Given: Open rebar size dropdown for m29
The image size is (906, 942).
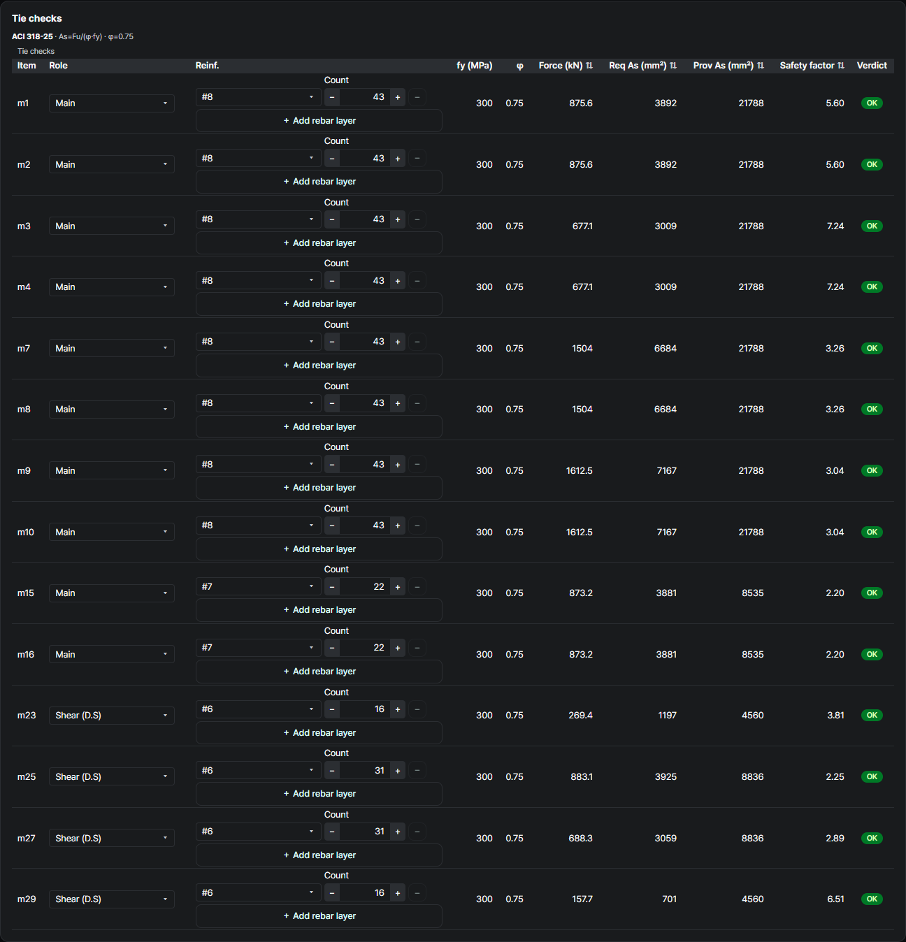Looking at the screenshot, I should pyautogui.click(x=258, y=893).
